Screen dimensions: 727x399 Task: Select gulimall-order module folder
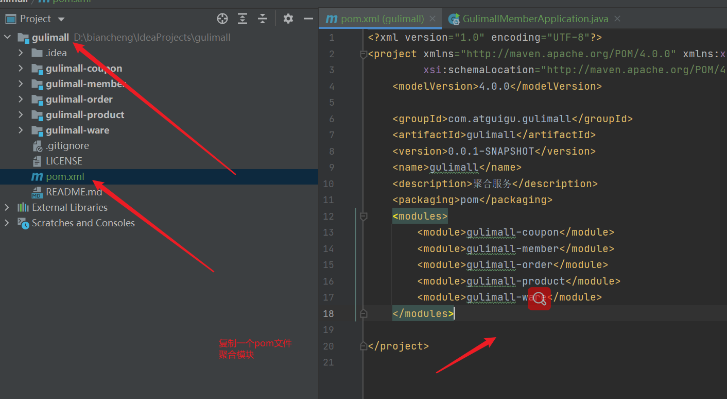coord(79,99)
